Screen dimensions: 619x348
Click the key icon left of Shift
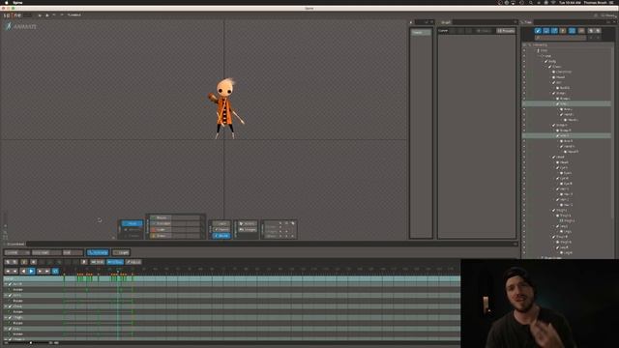click(84, 262)
